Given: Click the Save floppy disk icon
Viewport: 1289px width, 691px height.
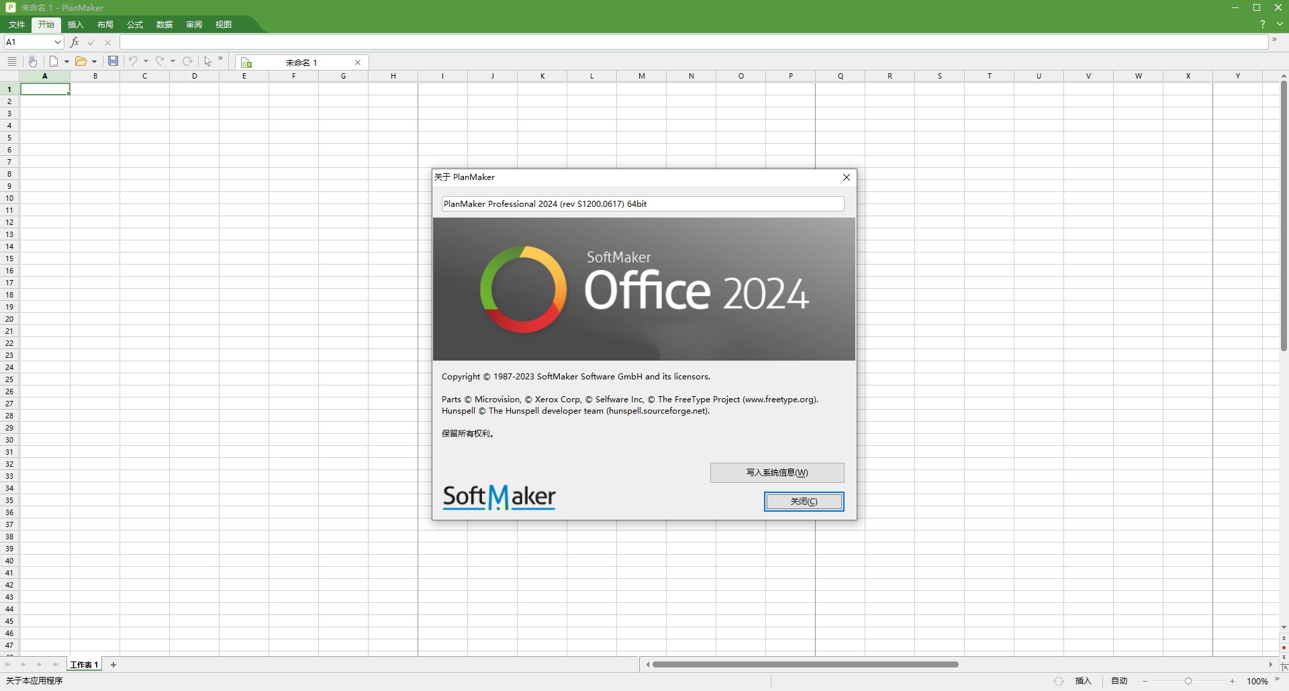Looking at the screenshot, I should 113,61.
